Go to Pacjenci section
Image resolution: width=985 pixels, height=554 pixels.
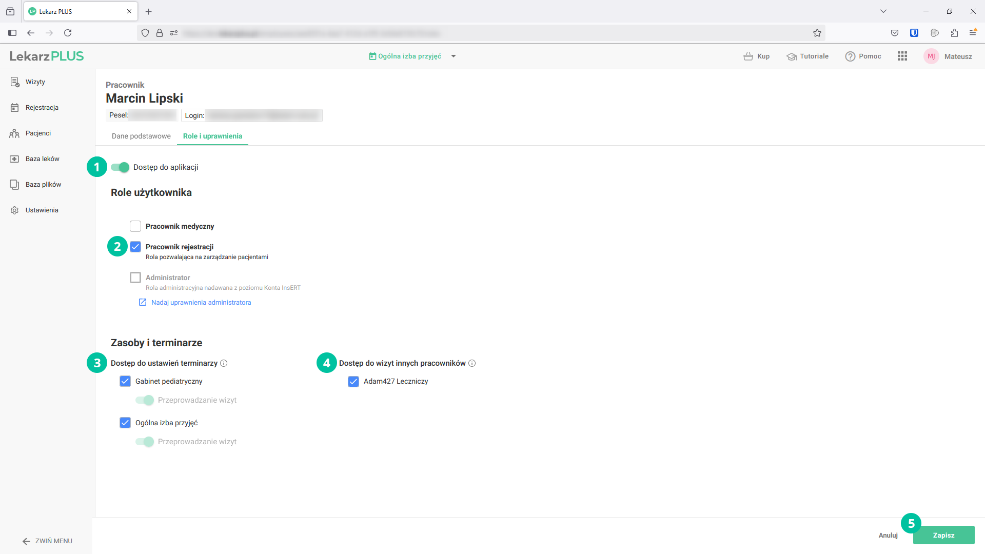[38, 133]
